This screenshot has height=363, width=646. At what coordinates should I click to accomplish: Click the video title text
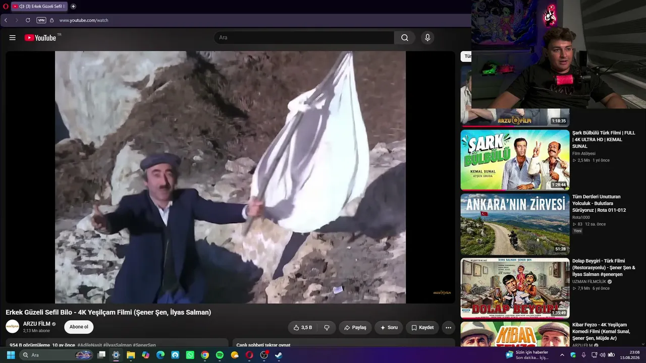pyautogui.click(x=109, y=312)
